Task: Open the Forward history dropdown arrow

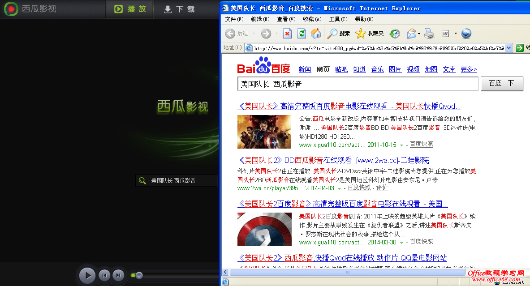Action: (x=276, y=34)
